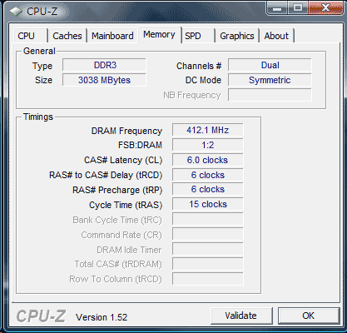The height and width of the screenshot is (333, 347).
Task: Click the RAS# Precharge (tRP) label
Action: [x=117, y=190]
